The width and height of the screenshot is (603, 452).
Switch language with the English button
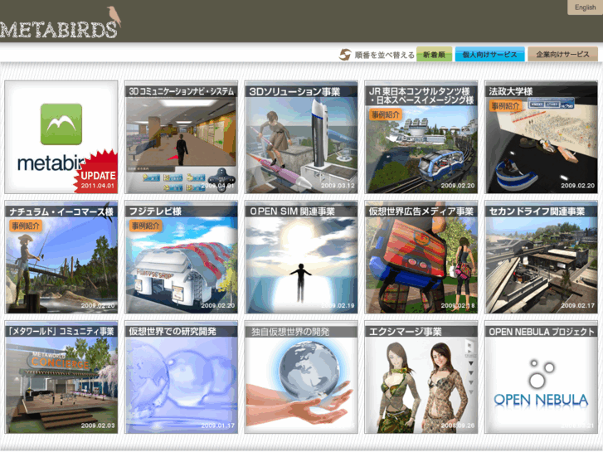pos(585,7)
